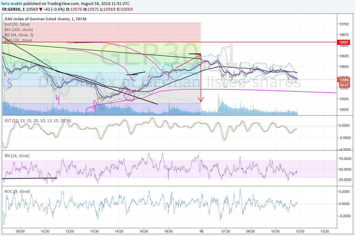Select the O:10570 open price value
355x236 pixels.
[74, 9]
